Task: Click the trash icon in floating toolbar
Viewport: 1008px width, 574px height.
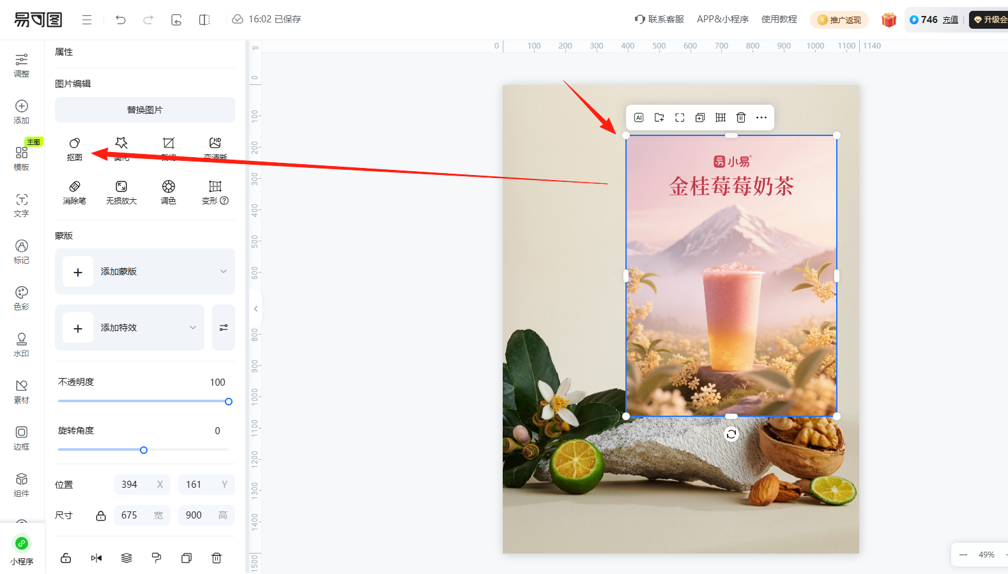Action: [741, 117]
